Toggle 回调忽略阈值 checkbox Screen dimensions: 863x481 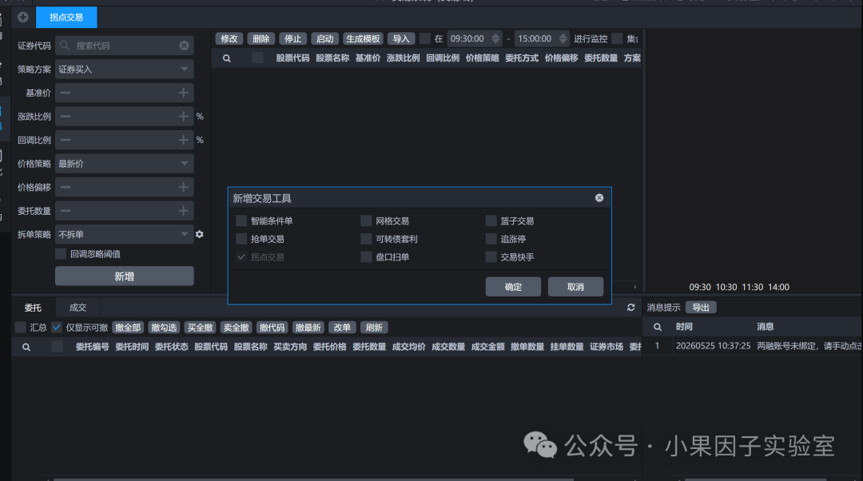[61, 254]
